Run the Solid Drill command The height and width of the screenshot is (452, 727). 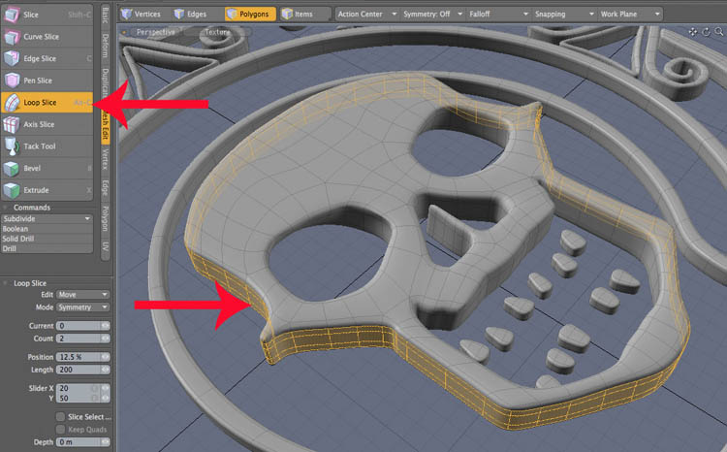click(47, 239)
